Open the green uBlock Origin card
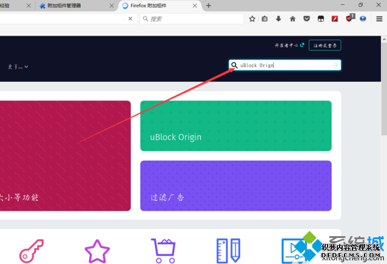Screen dimensions: 387x264 coord(235,125)
